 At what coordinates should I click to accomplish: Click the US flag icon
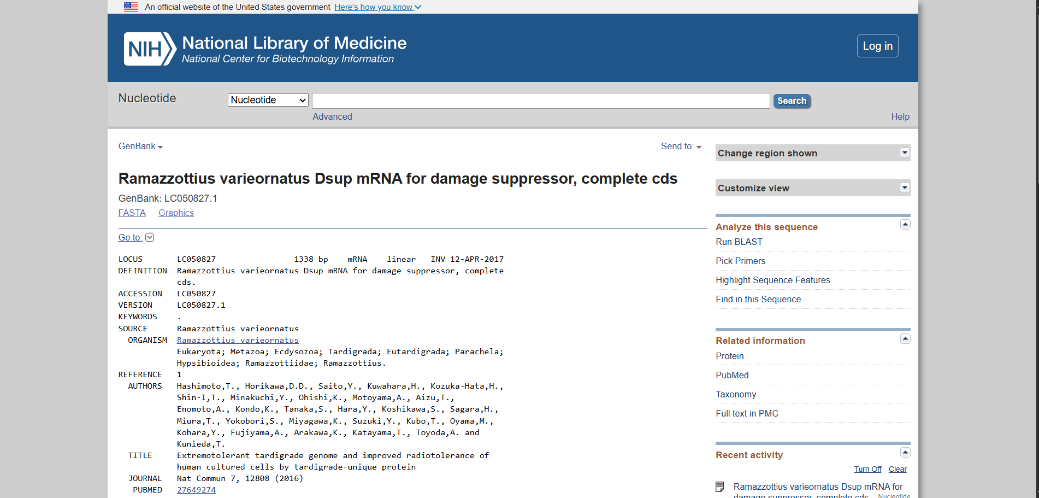click(x=131, y=7)
